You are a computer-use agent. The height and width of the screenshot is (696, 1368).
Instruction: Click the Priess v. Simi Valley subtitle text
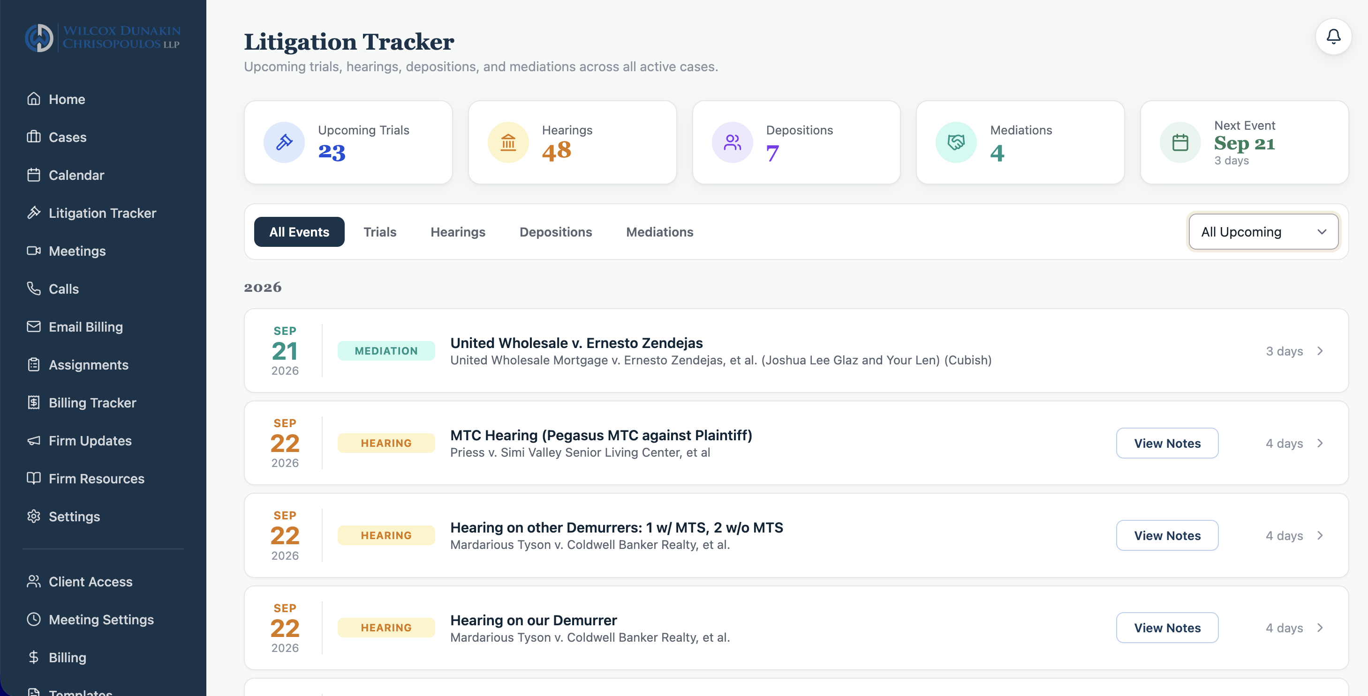580,452
